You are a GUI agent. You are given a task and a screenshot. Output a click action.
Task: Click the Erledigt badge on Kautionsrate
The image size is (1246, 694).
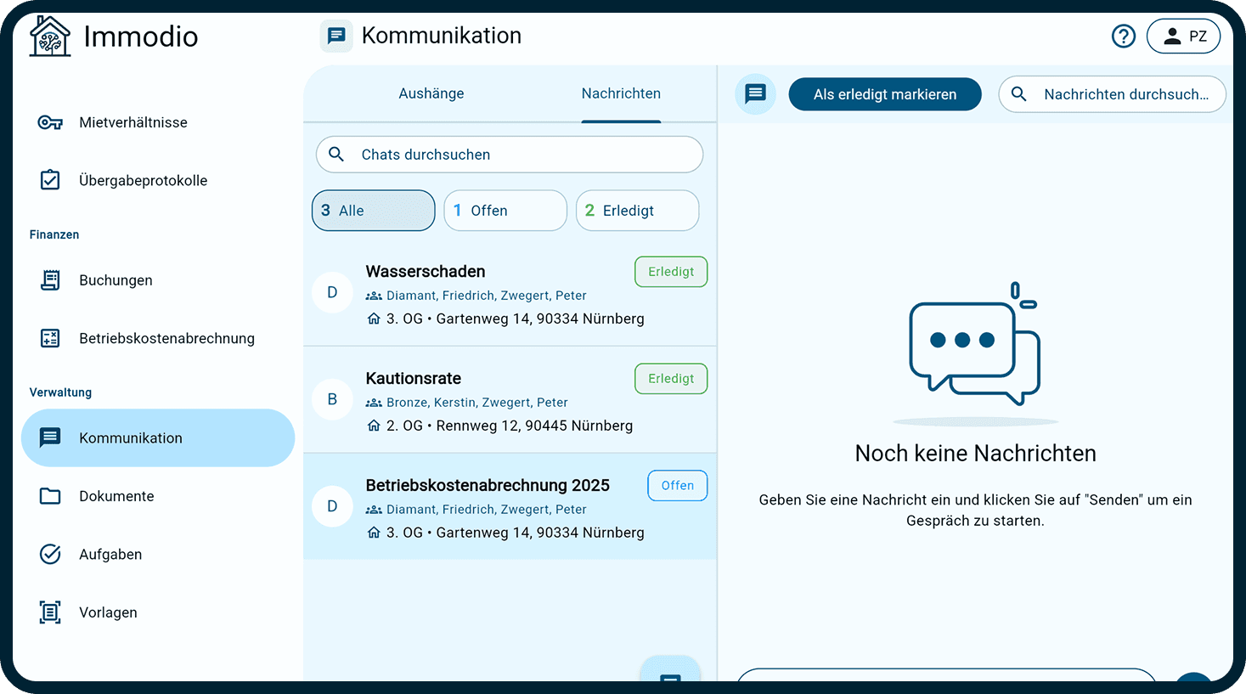pos(671,379)
